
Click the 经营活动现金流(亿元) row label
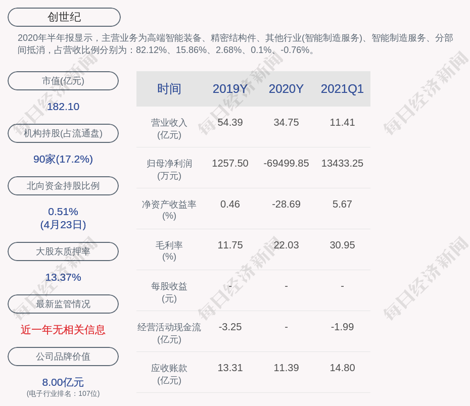(169, 333)
